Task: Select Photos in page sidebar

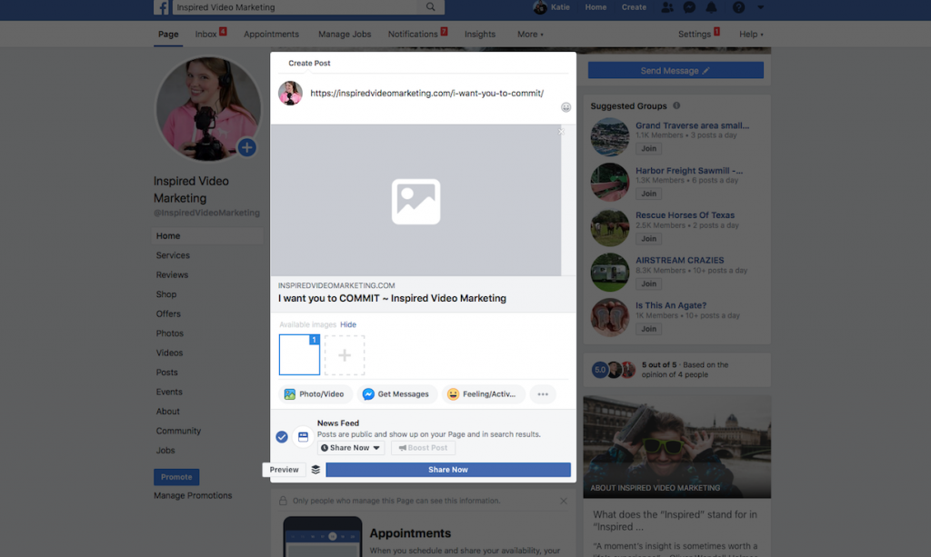Action: tap(170, 333)
